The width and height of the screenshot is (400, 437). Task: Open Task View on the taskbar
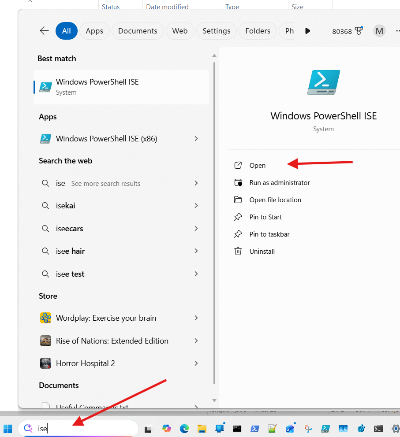pos(148,429)
